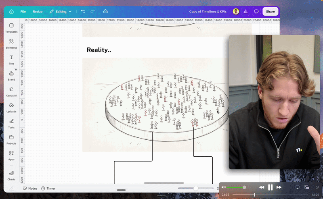Redo the last undone action

[x=92, y=12]
